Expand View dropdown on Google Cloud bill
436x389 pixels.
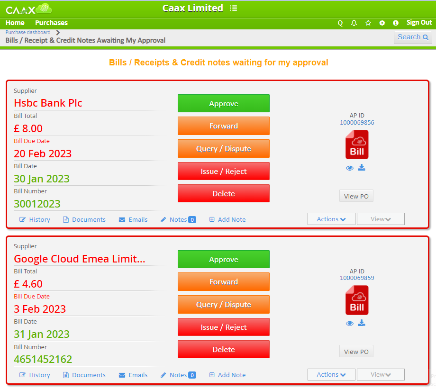381,374
